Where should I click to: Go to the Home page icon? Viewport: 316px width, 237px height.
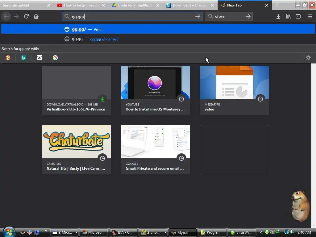(36, 16)
